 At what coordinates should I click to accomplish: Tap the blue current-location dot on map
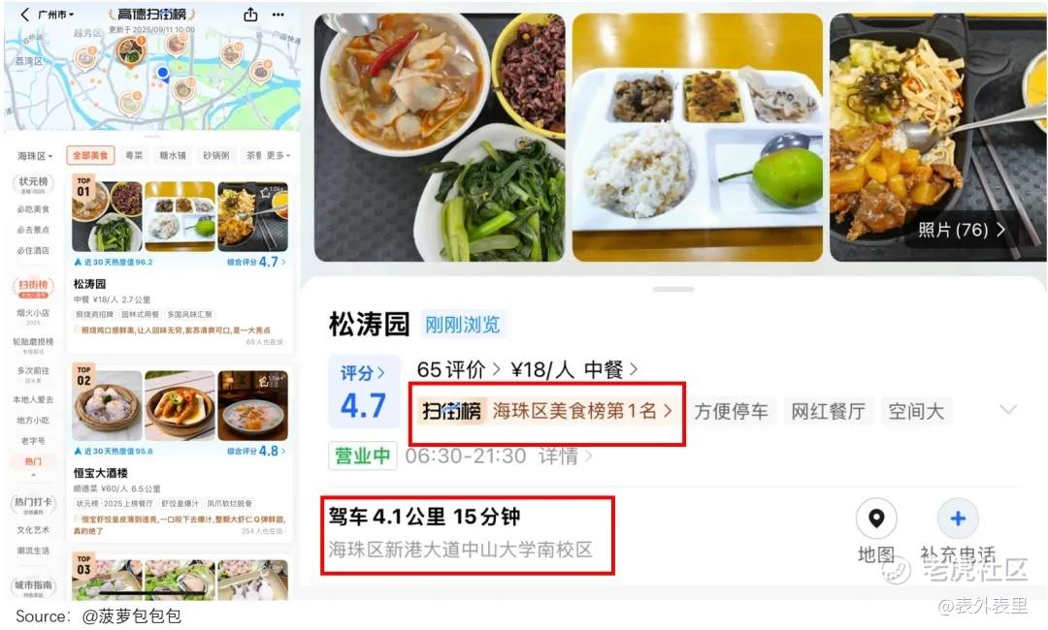(x=162, y=72)
